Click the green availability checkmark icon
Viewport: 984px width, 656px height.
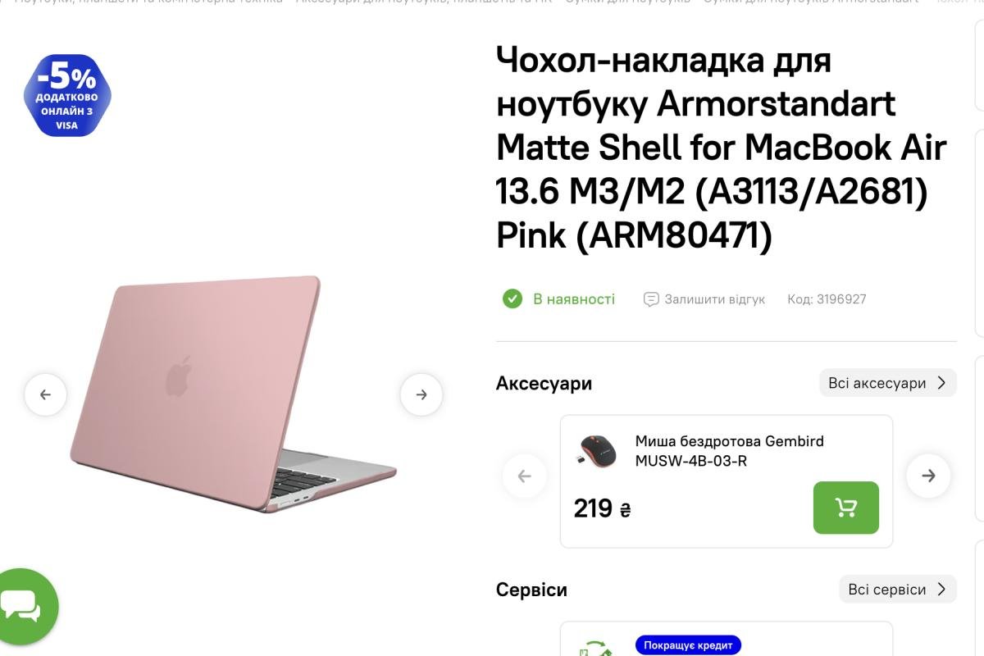(x=512, y=298)
